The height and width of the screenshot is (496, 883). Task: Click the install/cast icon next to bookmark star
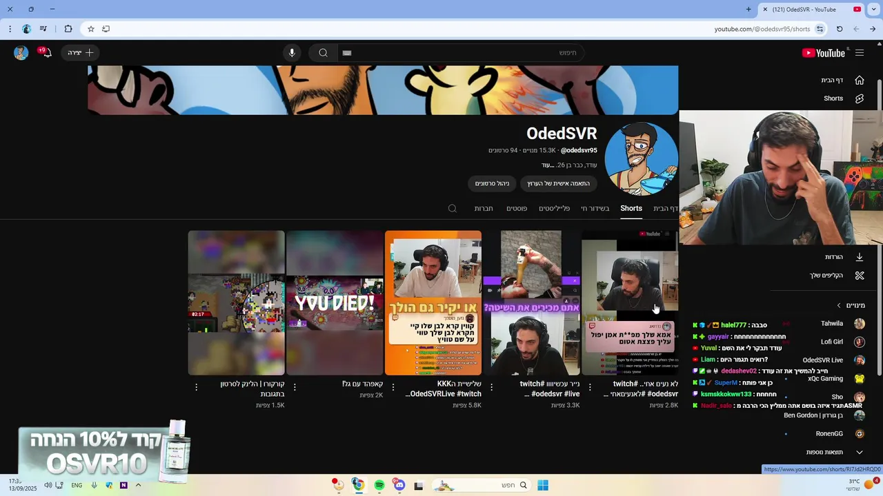[106, 29]
